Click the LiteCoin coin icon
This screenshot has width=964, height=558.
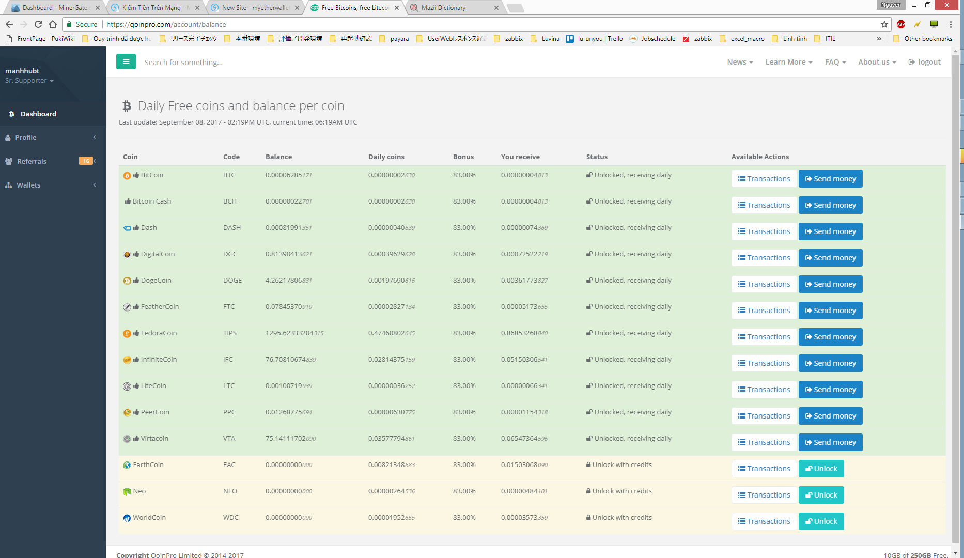[127, 386]
